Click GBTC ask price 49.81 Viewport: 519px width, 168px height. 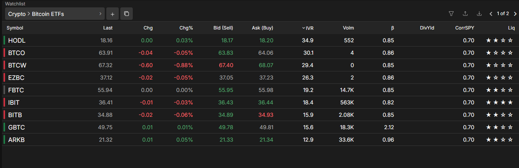point(266,127)
